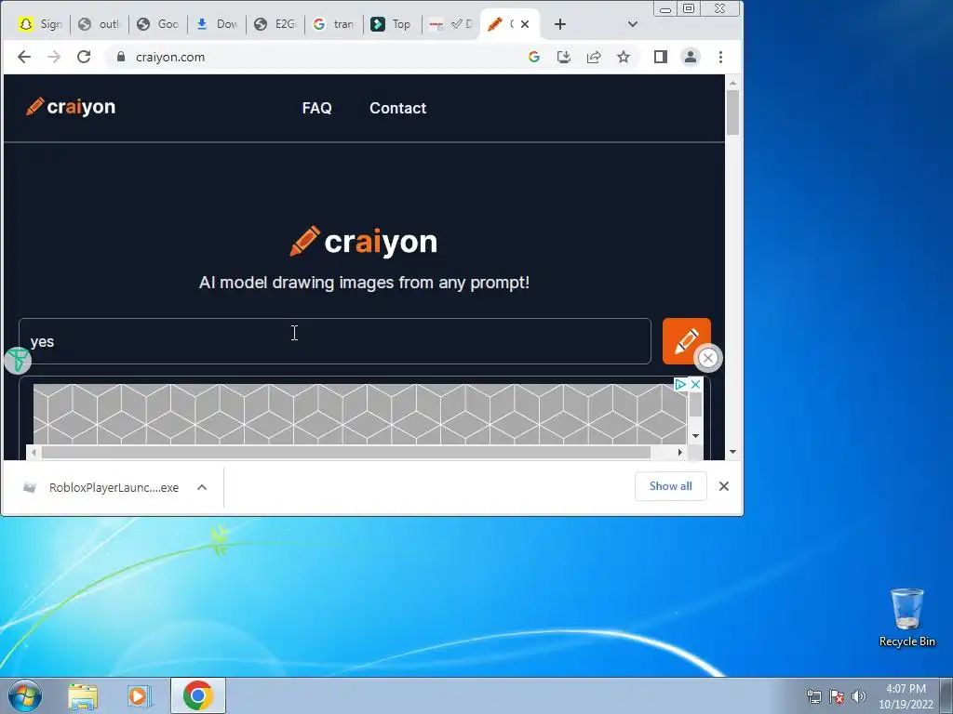
Task: Bookmark this page with the star icon
Action: (x=624, y=57)
